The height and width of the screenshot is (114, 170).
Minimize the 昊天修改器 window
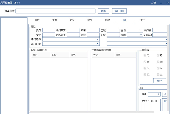(161, 3)
